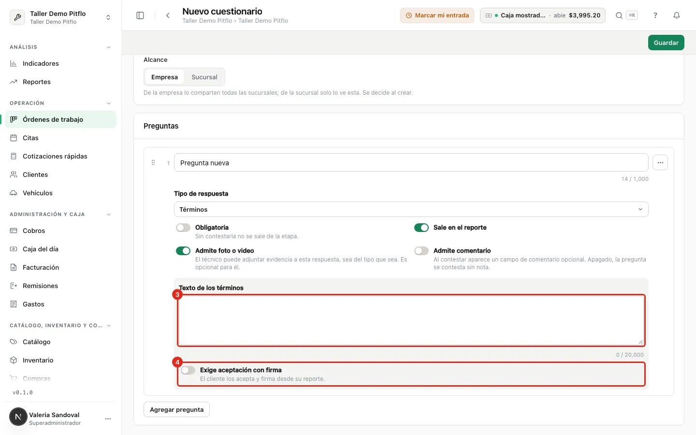Save the questionnaire with Guardar
This screenshot has width=696, height=435.
click(666, 43)
